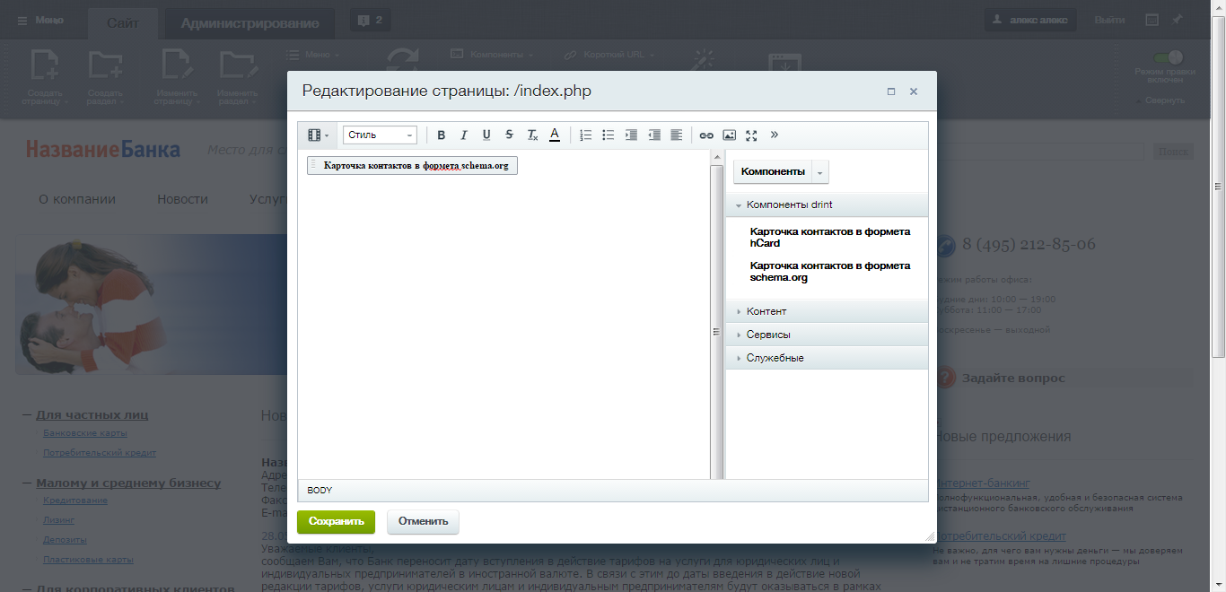The height and width of the screenshot is (592, 1226).
Task: Remove formatting with the Tx icon
Action: tap(532, 135)
